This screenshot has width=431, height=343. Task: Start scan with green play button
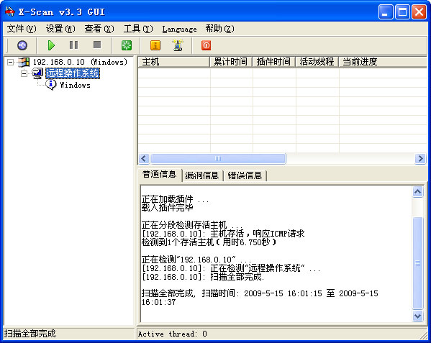(x=51, y=45)
